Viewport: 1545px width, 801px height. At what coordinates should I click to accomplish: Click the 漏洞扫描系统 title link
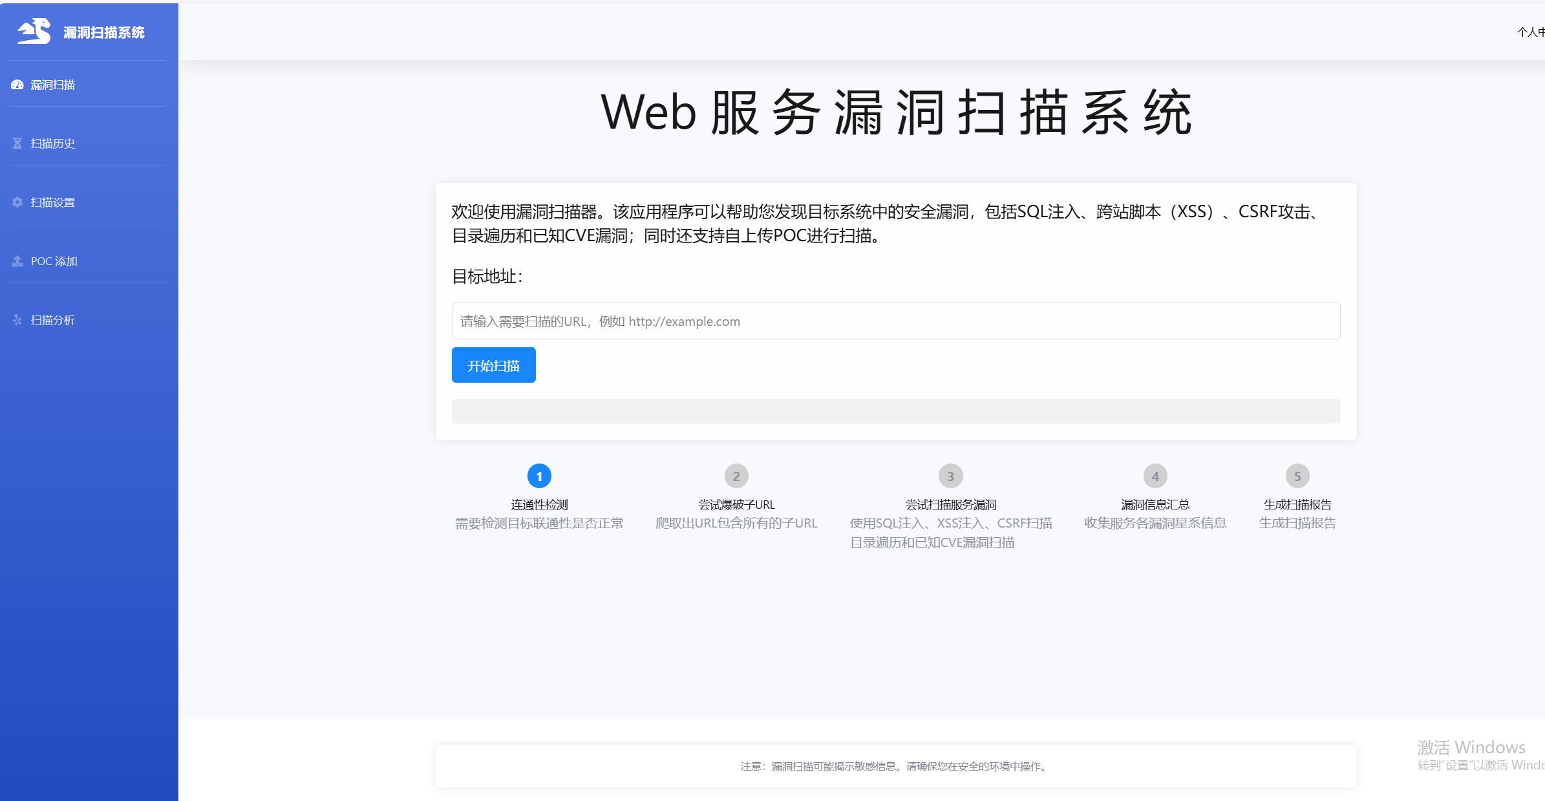103,32
